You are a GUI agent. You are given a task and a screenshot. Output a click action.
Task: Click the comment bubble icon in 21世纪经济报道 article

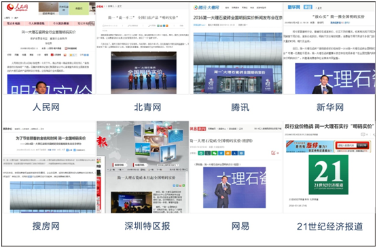(363, 135)
